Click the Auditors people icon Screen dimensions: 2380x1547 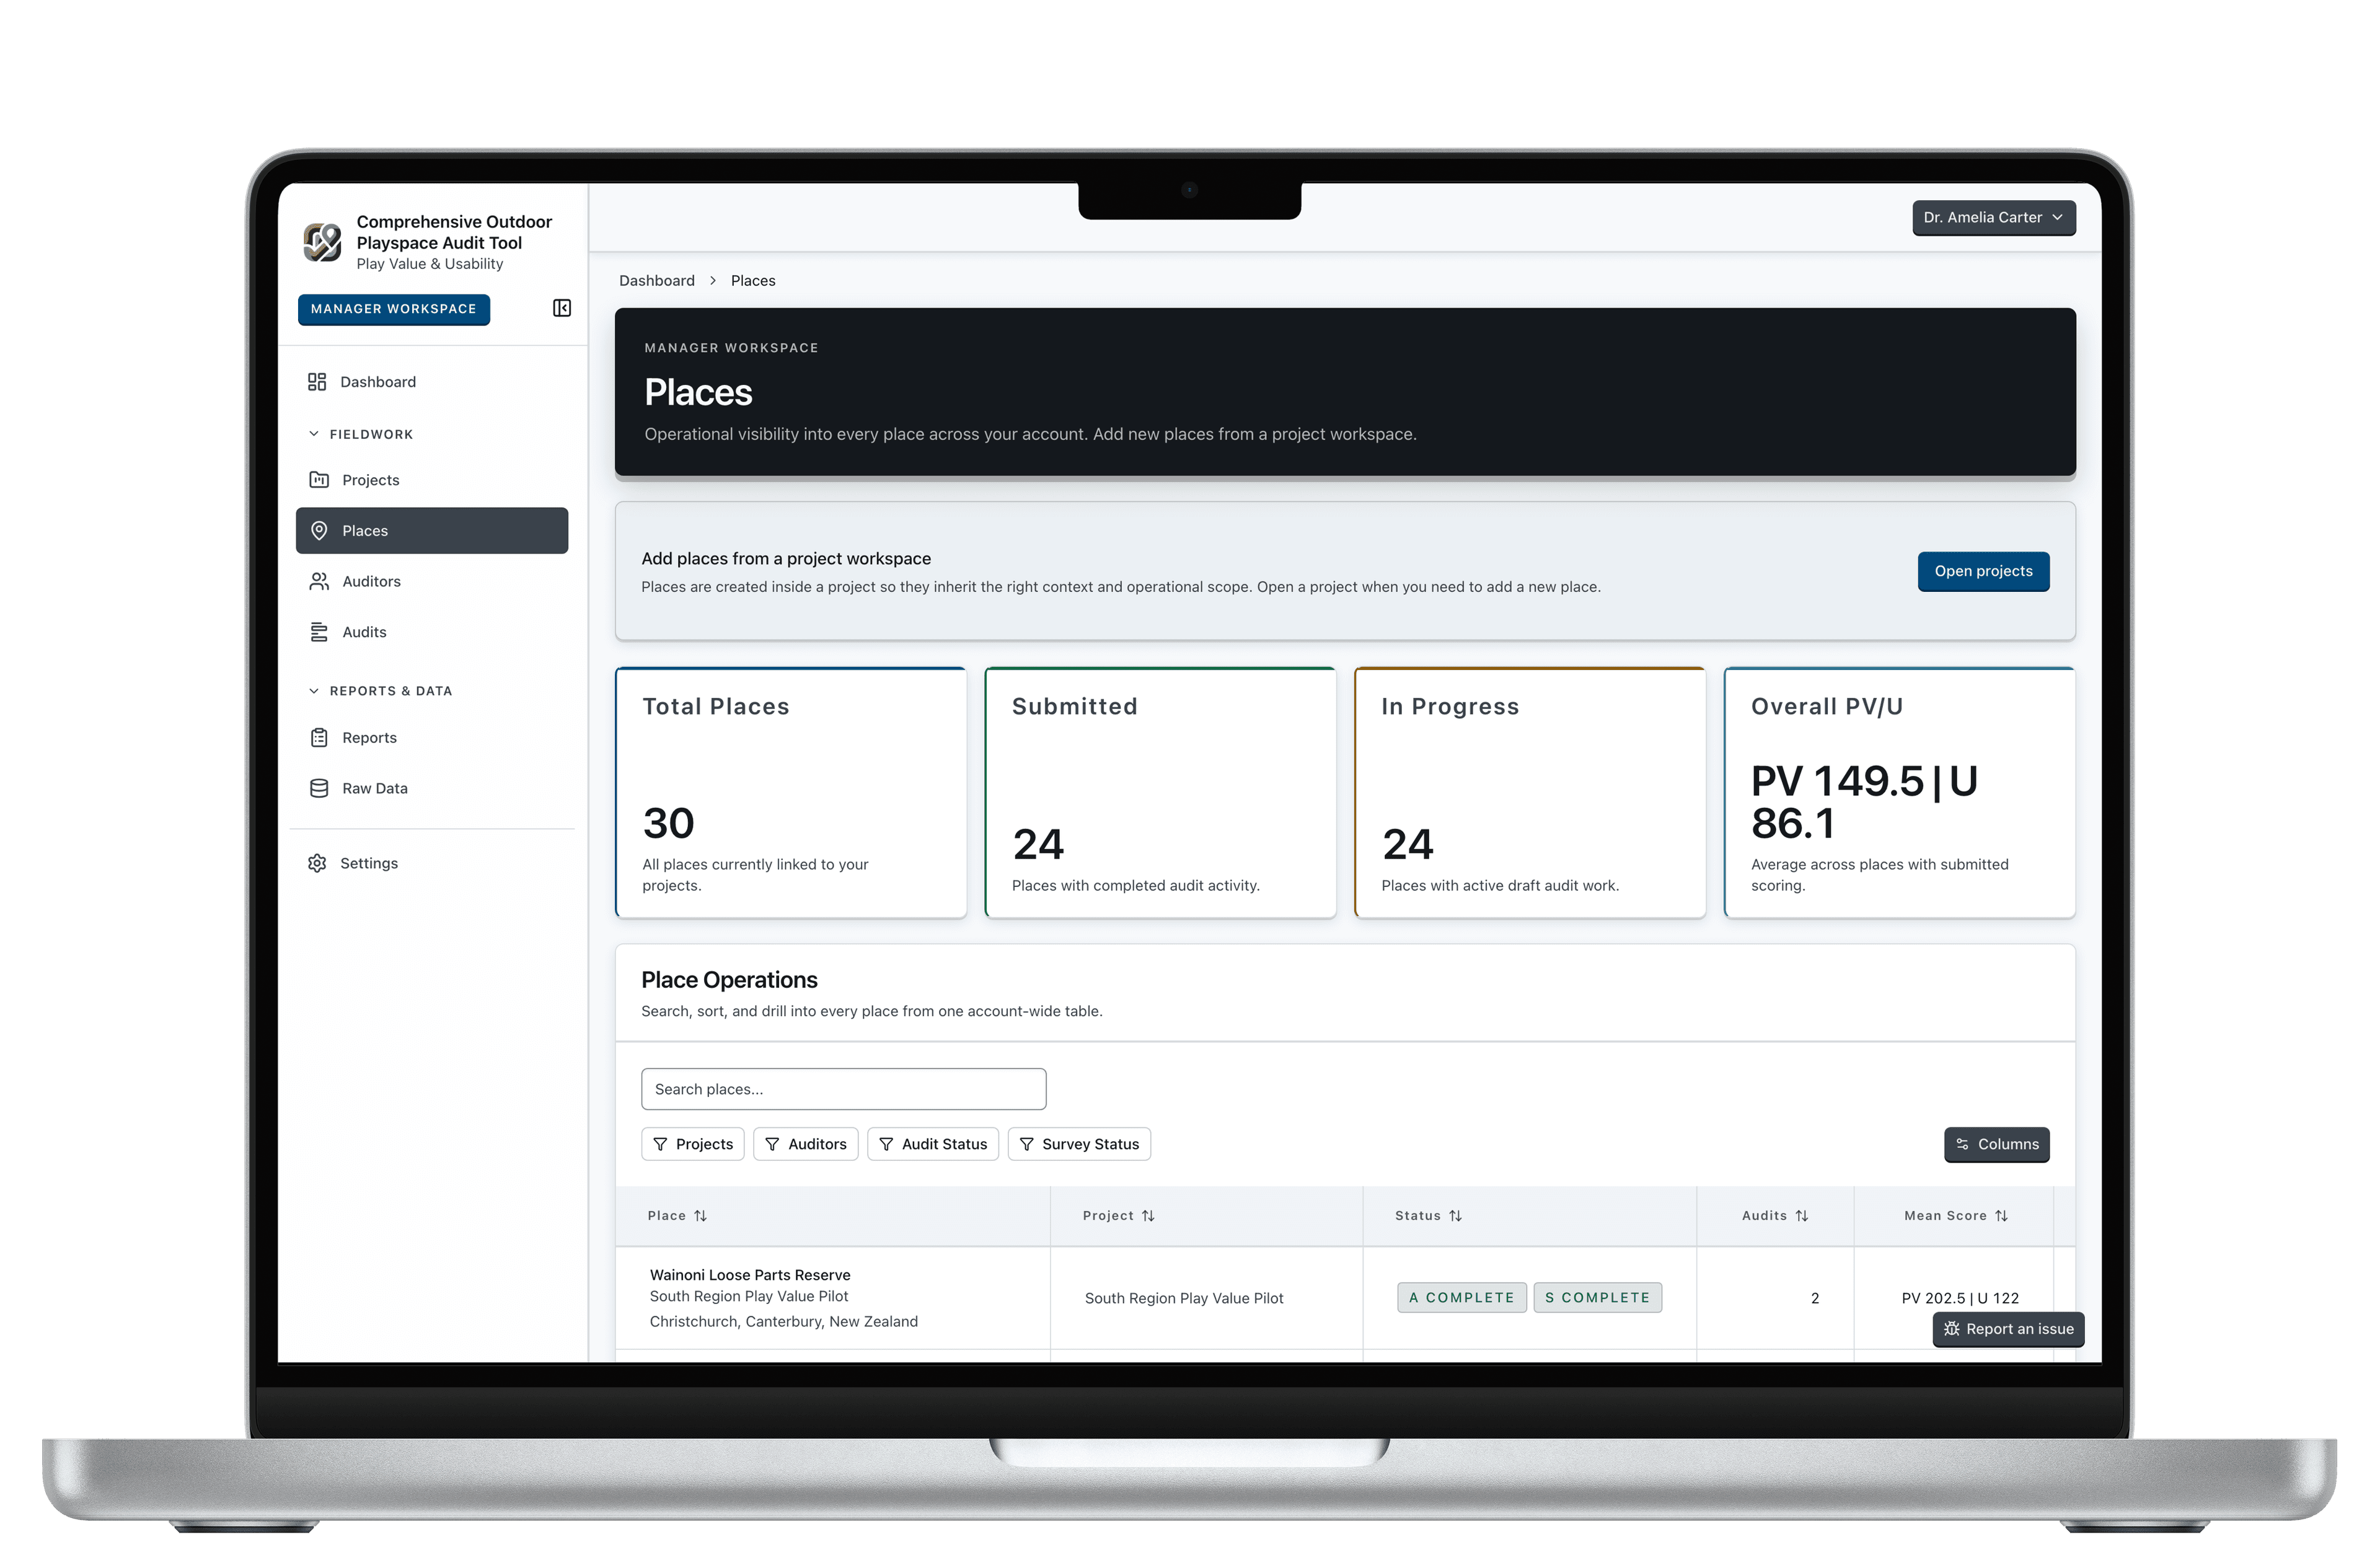[x=319, y=581]
